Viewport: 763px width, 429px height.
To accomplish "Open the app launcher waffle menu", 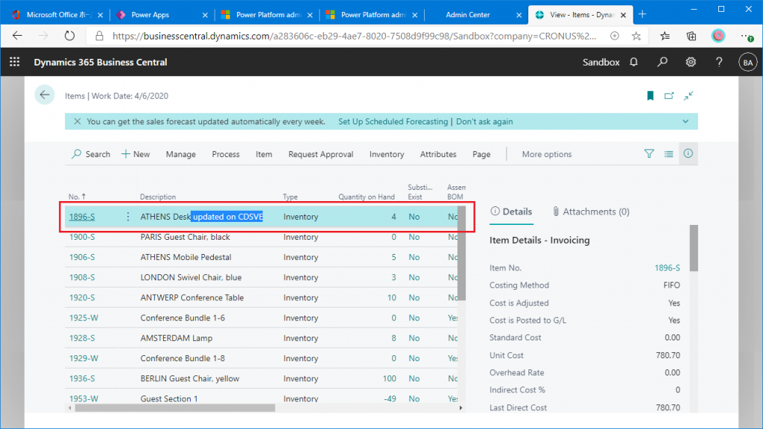I will [15, 62].
